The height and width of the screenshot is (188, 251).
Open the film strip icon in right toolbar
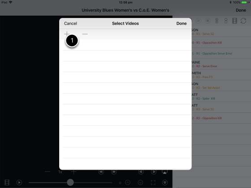pos(234,21)
